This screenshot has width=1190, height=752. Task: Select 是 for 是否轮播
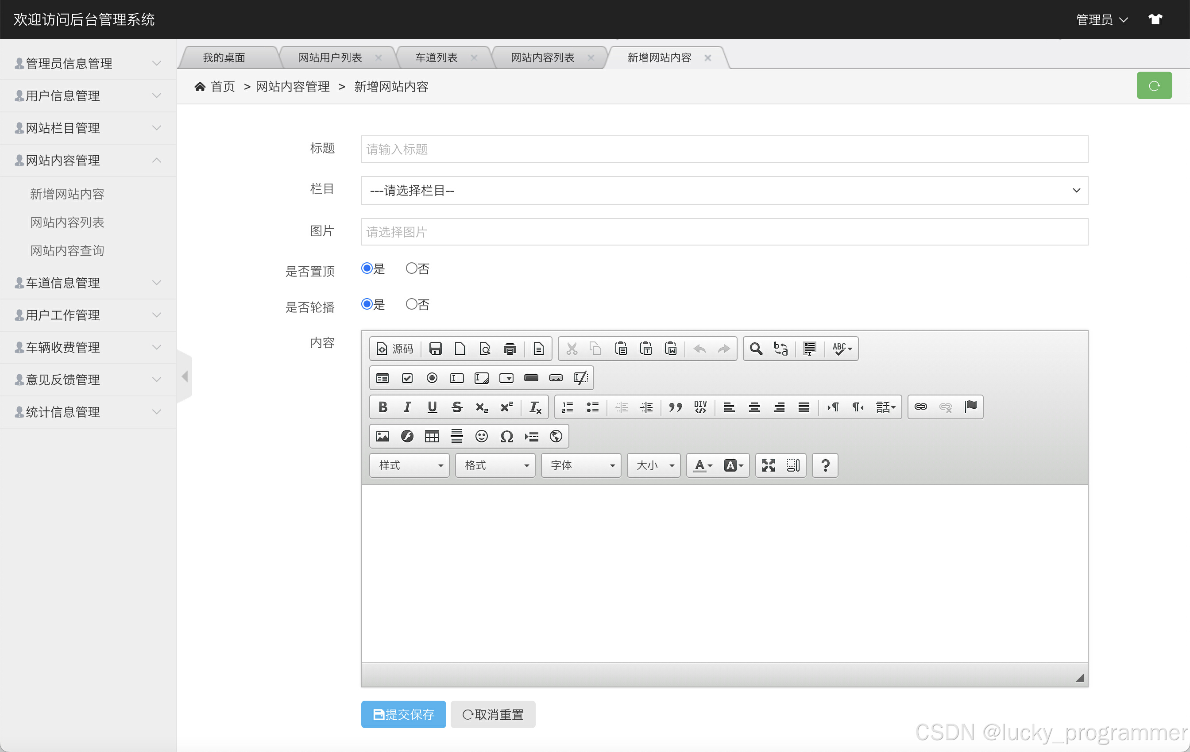pos(367,304)
